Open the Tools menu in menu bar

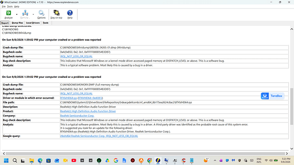pos(10,6)
